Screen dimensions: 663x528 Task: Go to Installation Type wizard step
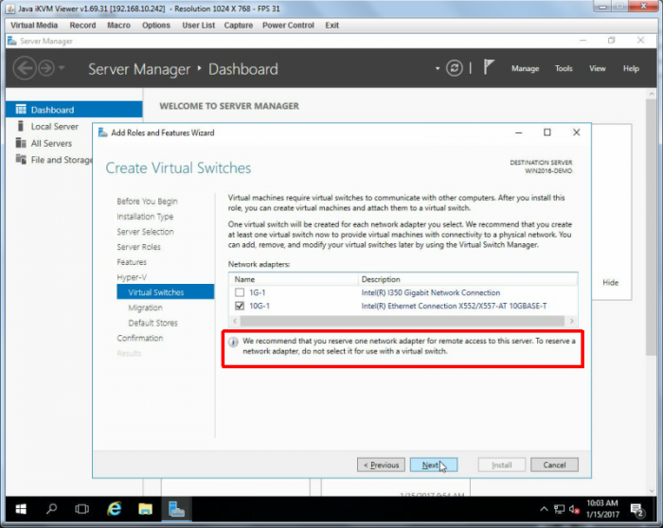pyautogui.click(x=145, y=217)
